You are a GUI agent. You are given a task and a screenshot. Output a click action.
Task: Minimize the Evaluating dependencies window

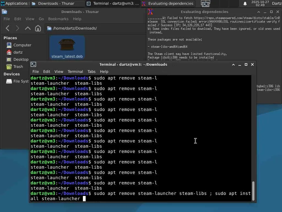point(265,12)
